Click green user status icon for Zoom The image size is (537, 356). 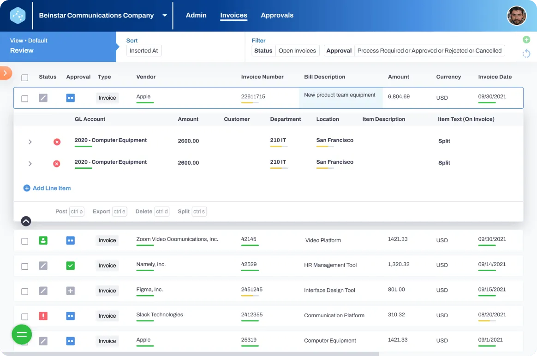coord(43,240)
